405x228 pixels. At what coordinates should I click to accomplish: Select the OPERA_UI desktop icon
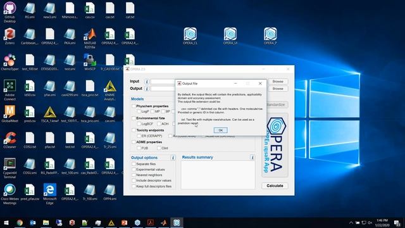pyautogui.click(x=230, y=36)
